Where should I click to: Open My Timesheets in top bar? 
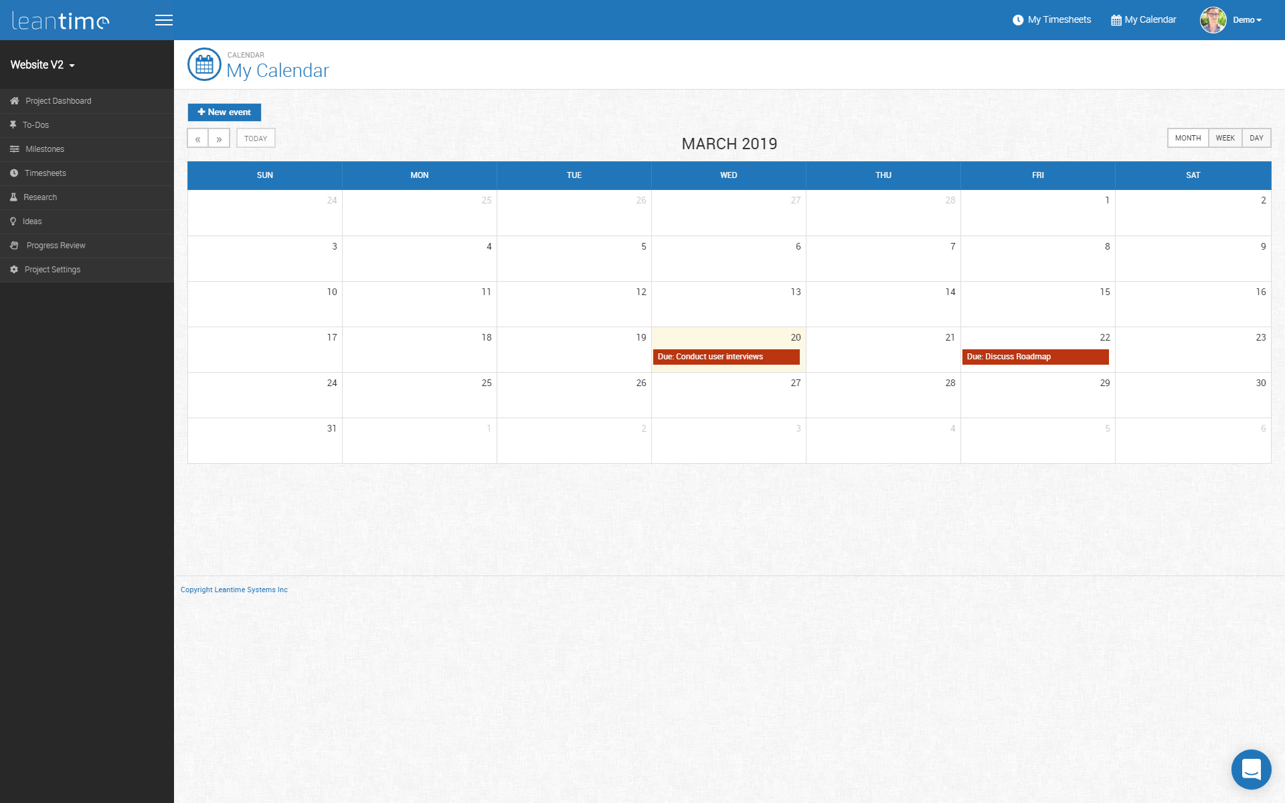point(1052,20)
